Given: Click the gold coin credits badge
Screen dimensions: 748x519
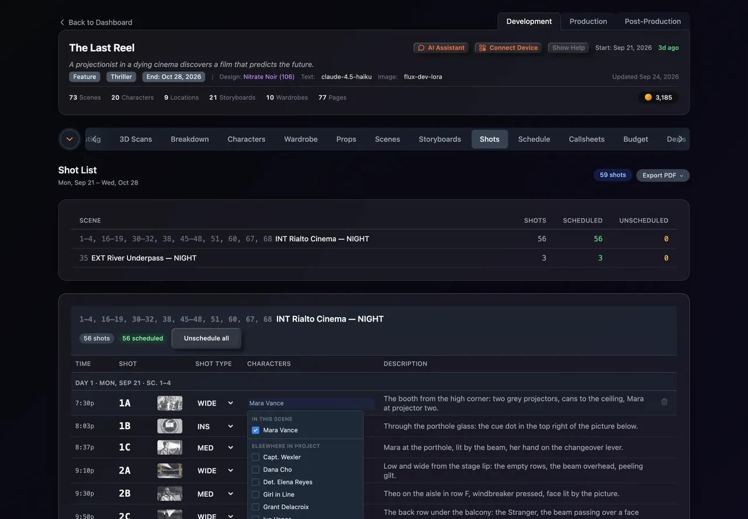Looking at the screenshot, I should pos(658,97).
